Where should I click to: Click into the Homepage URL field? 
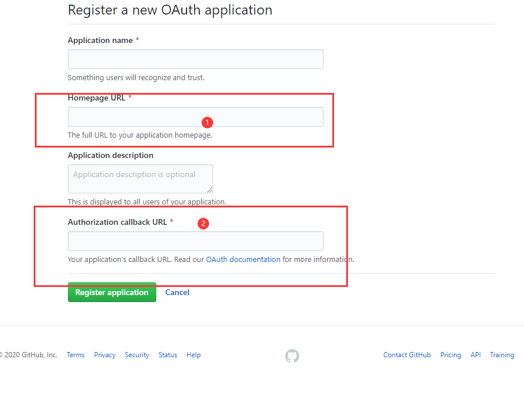pyautogui.click(x=196, y=117)
